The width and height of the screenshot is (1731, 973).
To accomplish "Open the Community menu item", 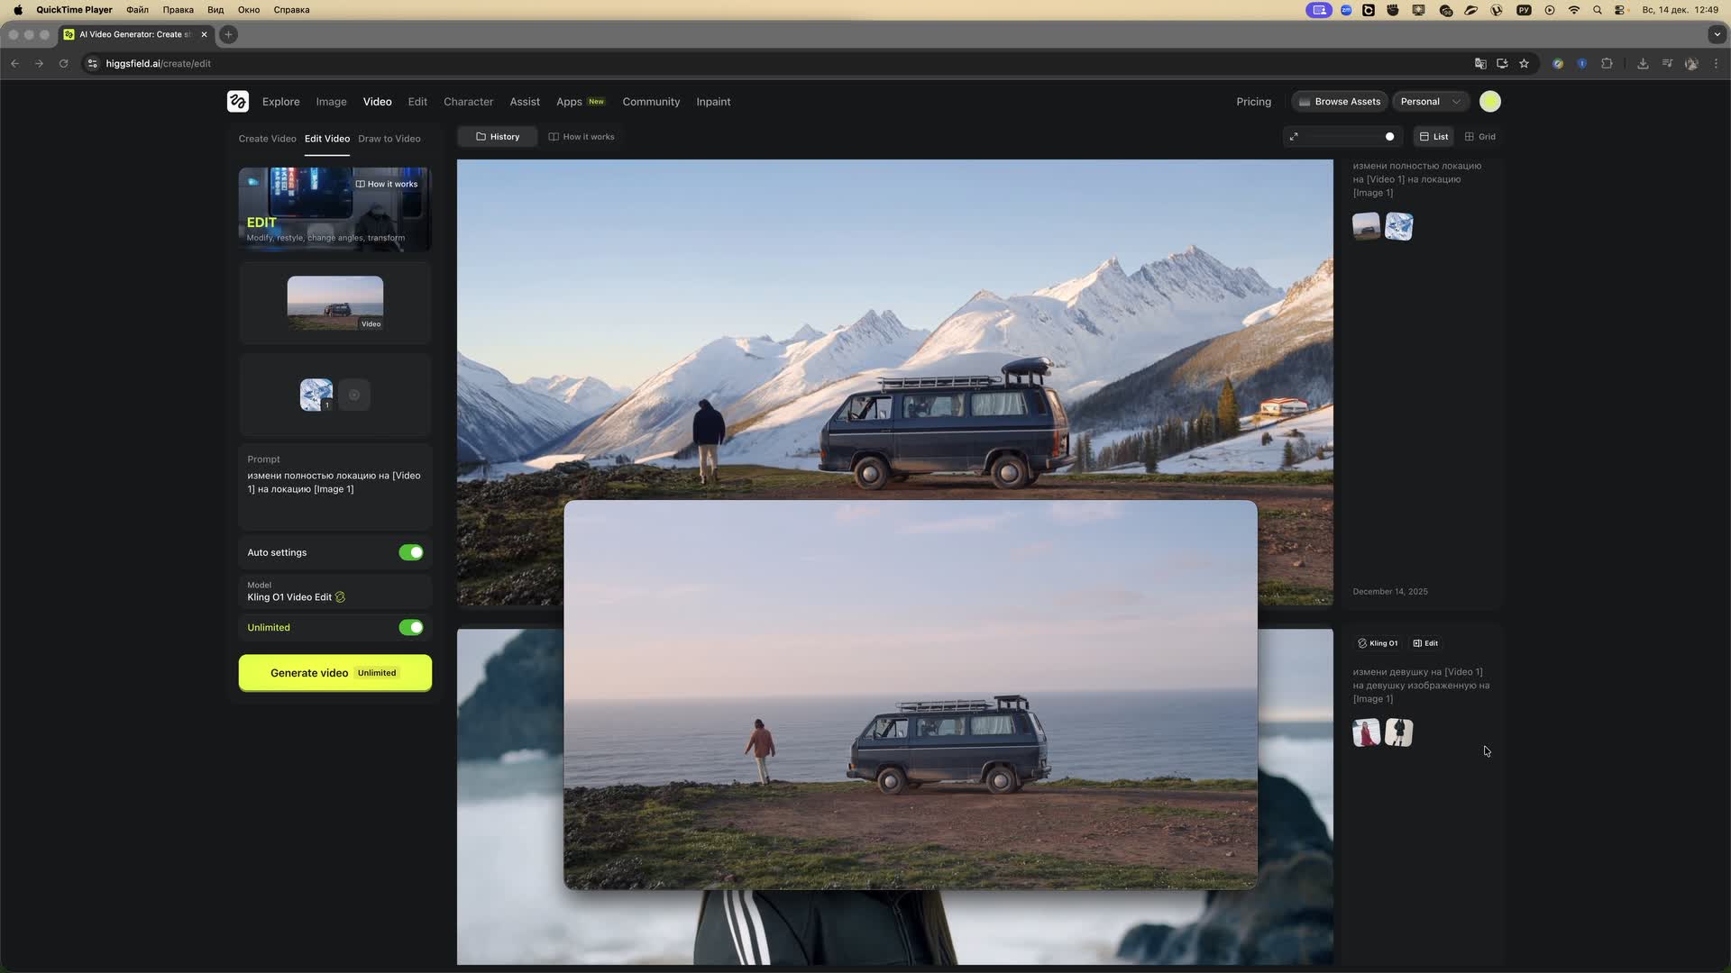I will click(651, 102).
